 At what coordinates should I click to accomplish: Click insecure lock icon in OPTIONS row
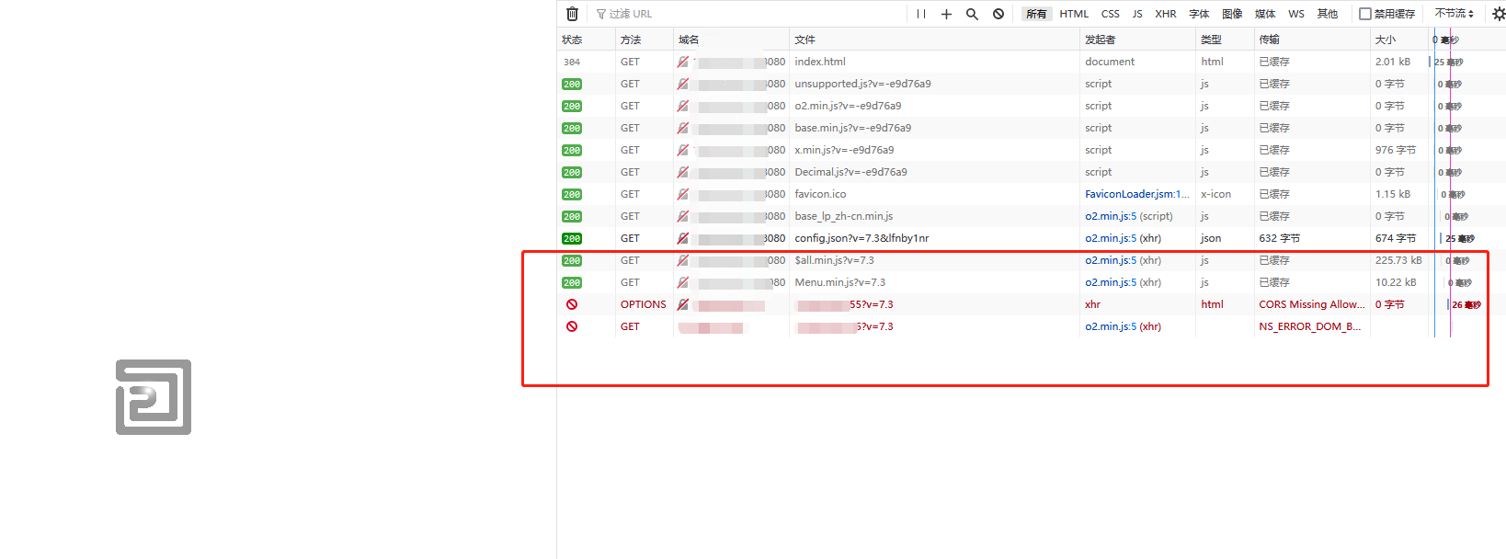(x=683, y=304)
